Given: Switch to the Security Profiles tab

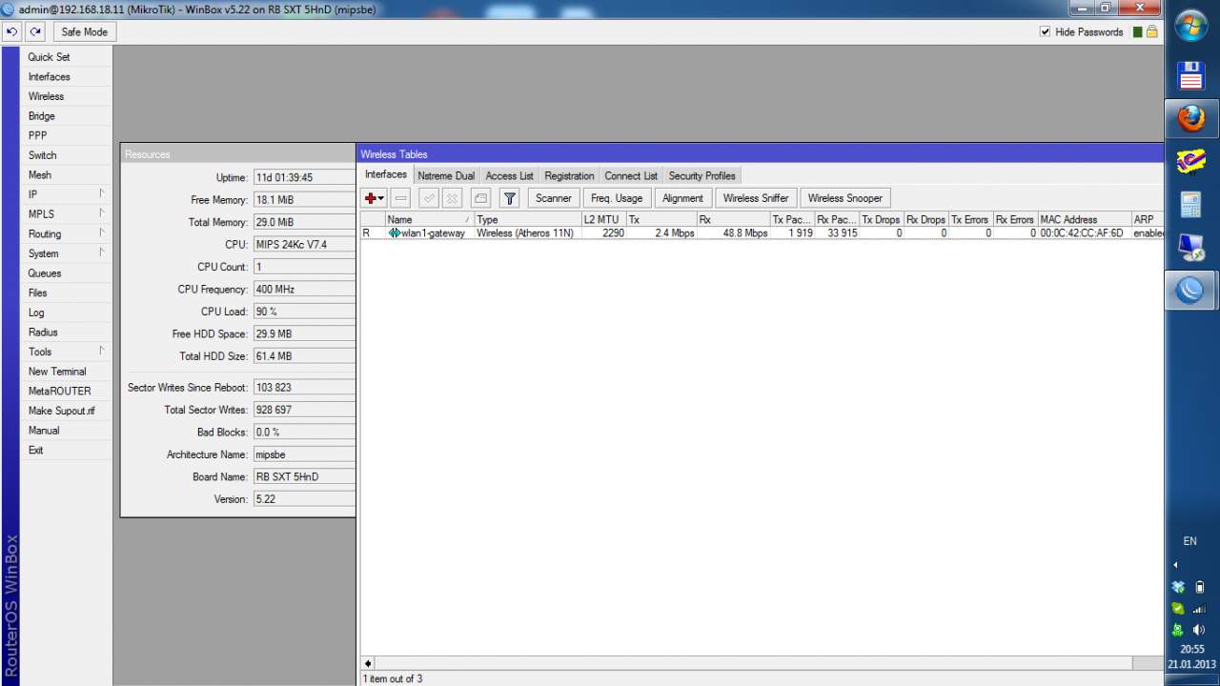Looking at the screenshot, I should pos(701,176).
